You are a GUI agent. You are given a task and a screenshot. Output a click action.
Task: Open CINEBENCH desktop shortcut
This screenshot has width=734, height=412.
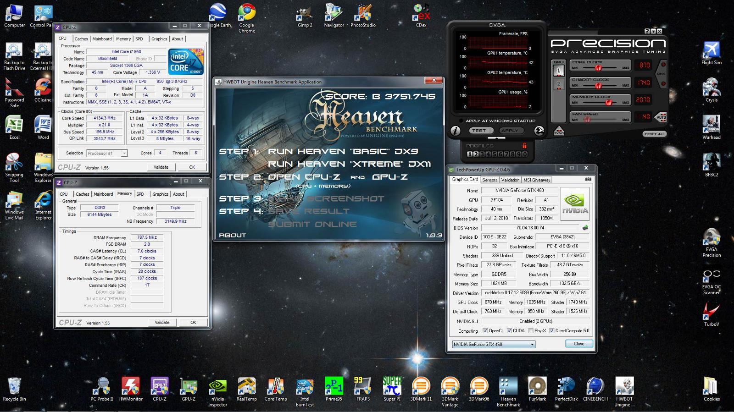coord(595,389)
